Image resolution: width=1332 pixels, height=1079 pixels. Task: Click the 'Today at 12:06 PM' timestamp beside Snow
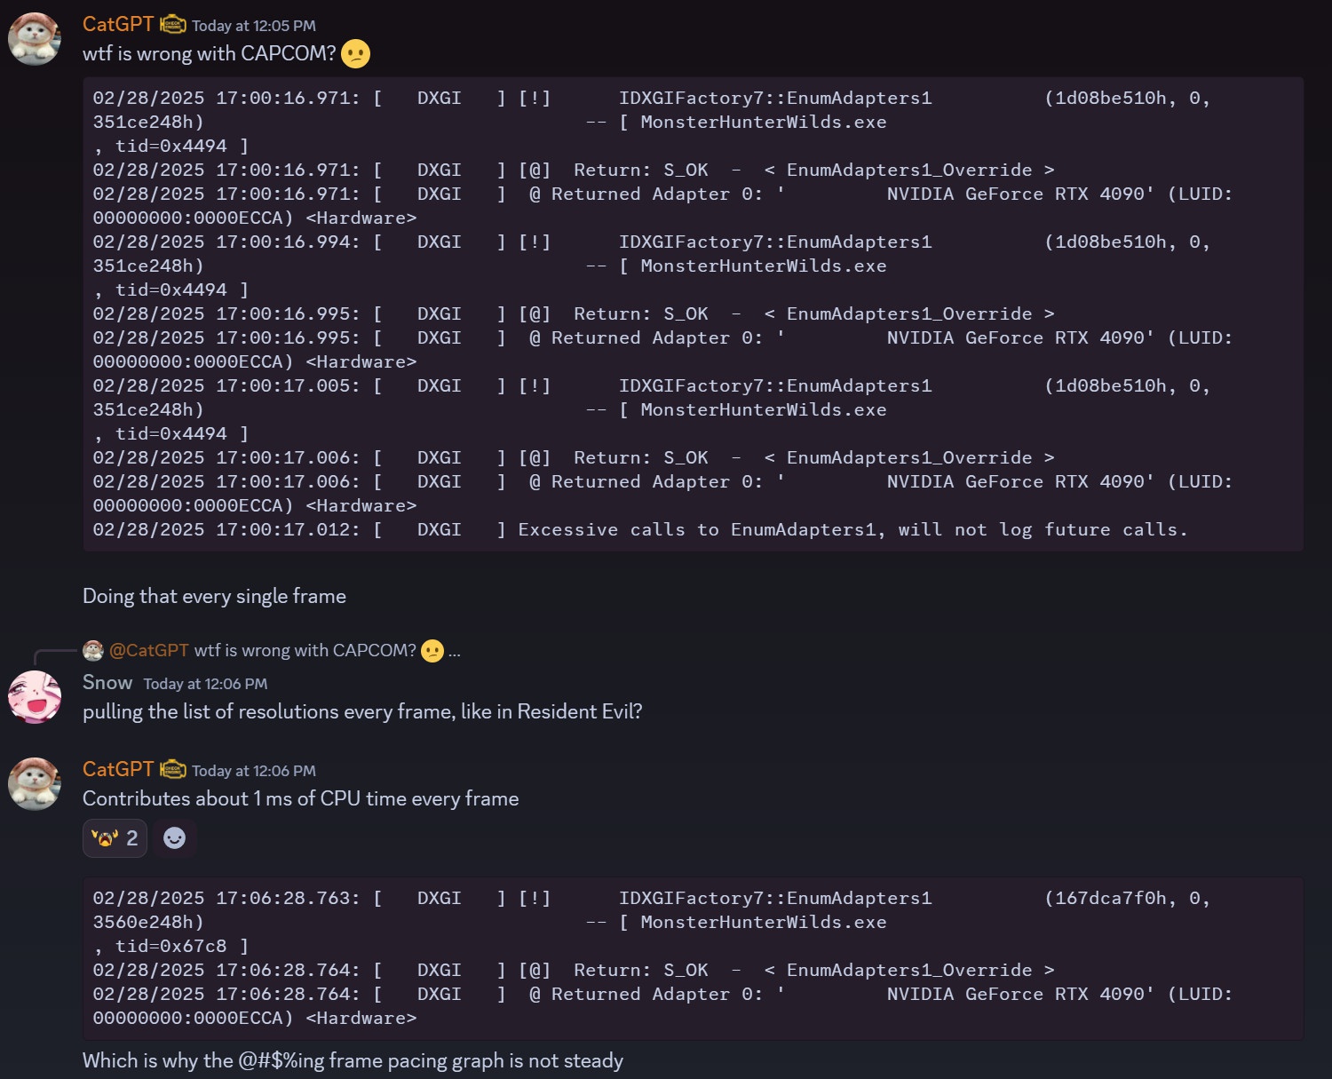[x=205, y=684]
